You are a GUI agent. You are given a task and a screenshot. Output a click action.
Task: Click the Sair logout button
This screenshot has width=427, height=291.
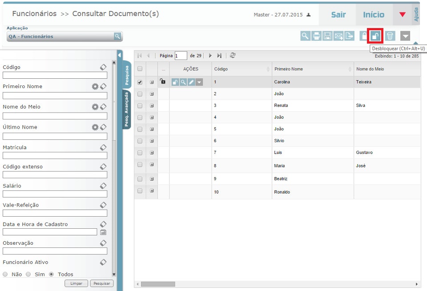tap(338, 15)
